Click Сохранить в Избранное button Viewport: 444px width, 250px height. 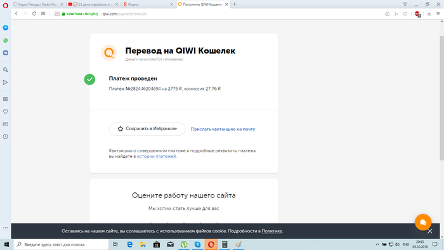point(147,129)
